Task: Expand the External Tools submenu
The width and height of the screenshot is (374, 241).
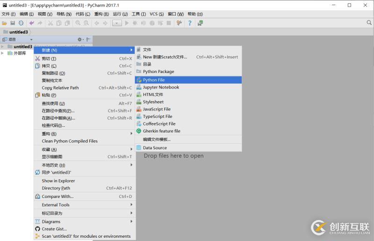Action: coord(85,205)
